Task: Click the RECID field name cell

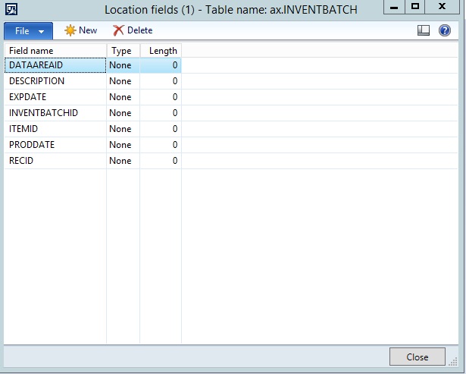Action: (x=55, y=161)
